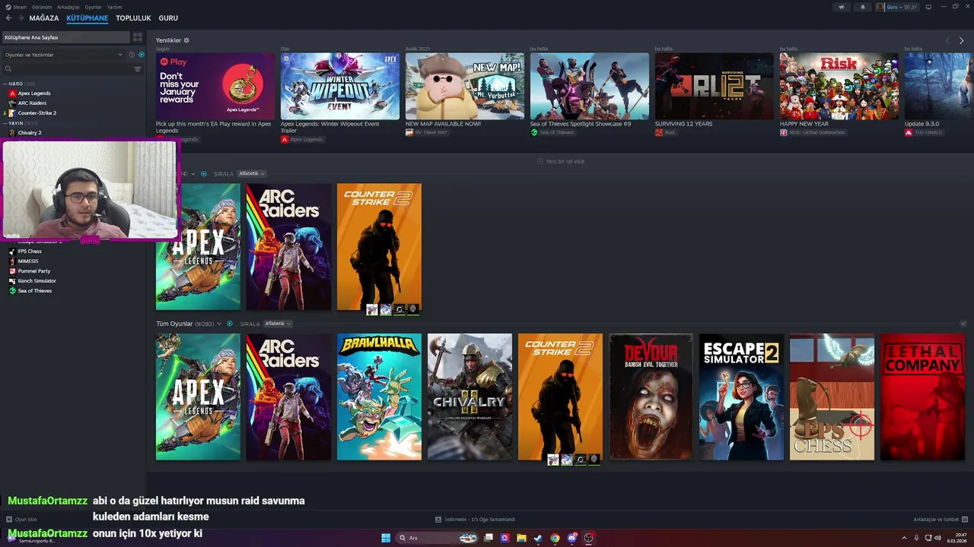
Task: Collapse the HARD collection in sidebar
Action: 5,84
